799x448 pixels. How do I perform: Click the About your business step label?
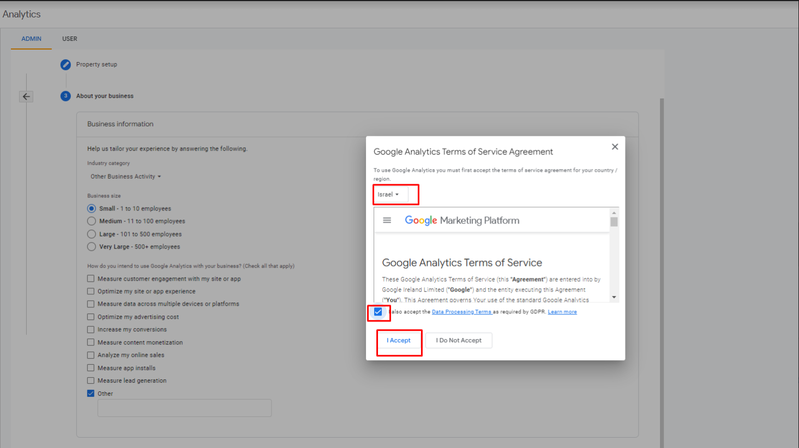click(105, 96)
